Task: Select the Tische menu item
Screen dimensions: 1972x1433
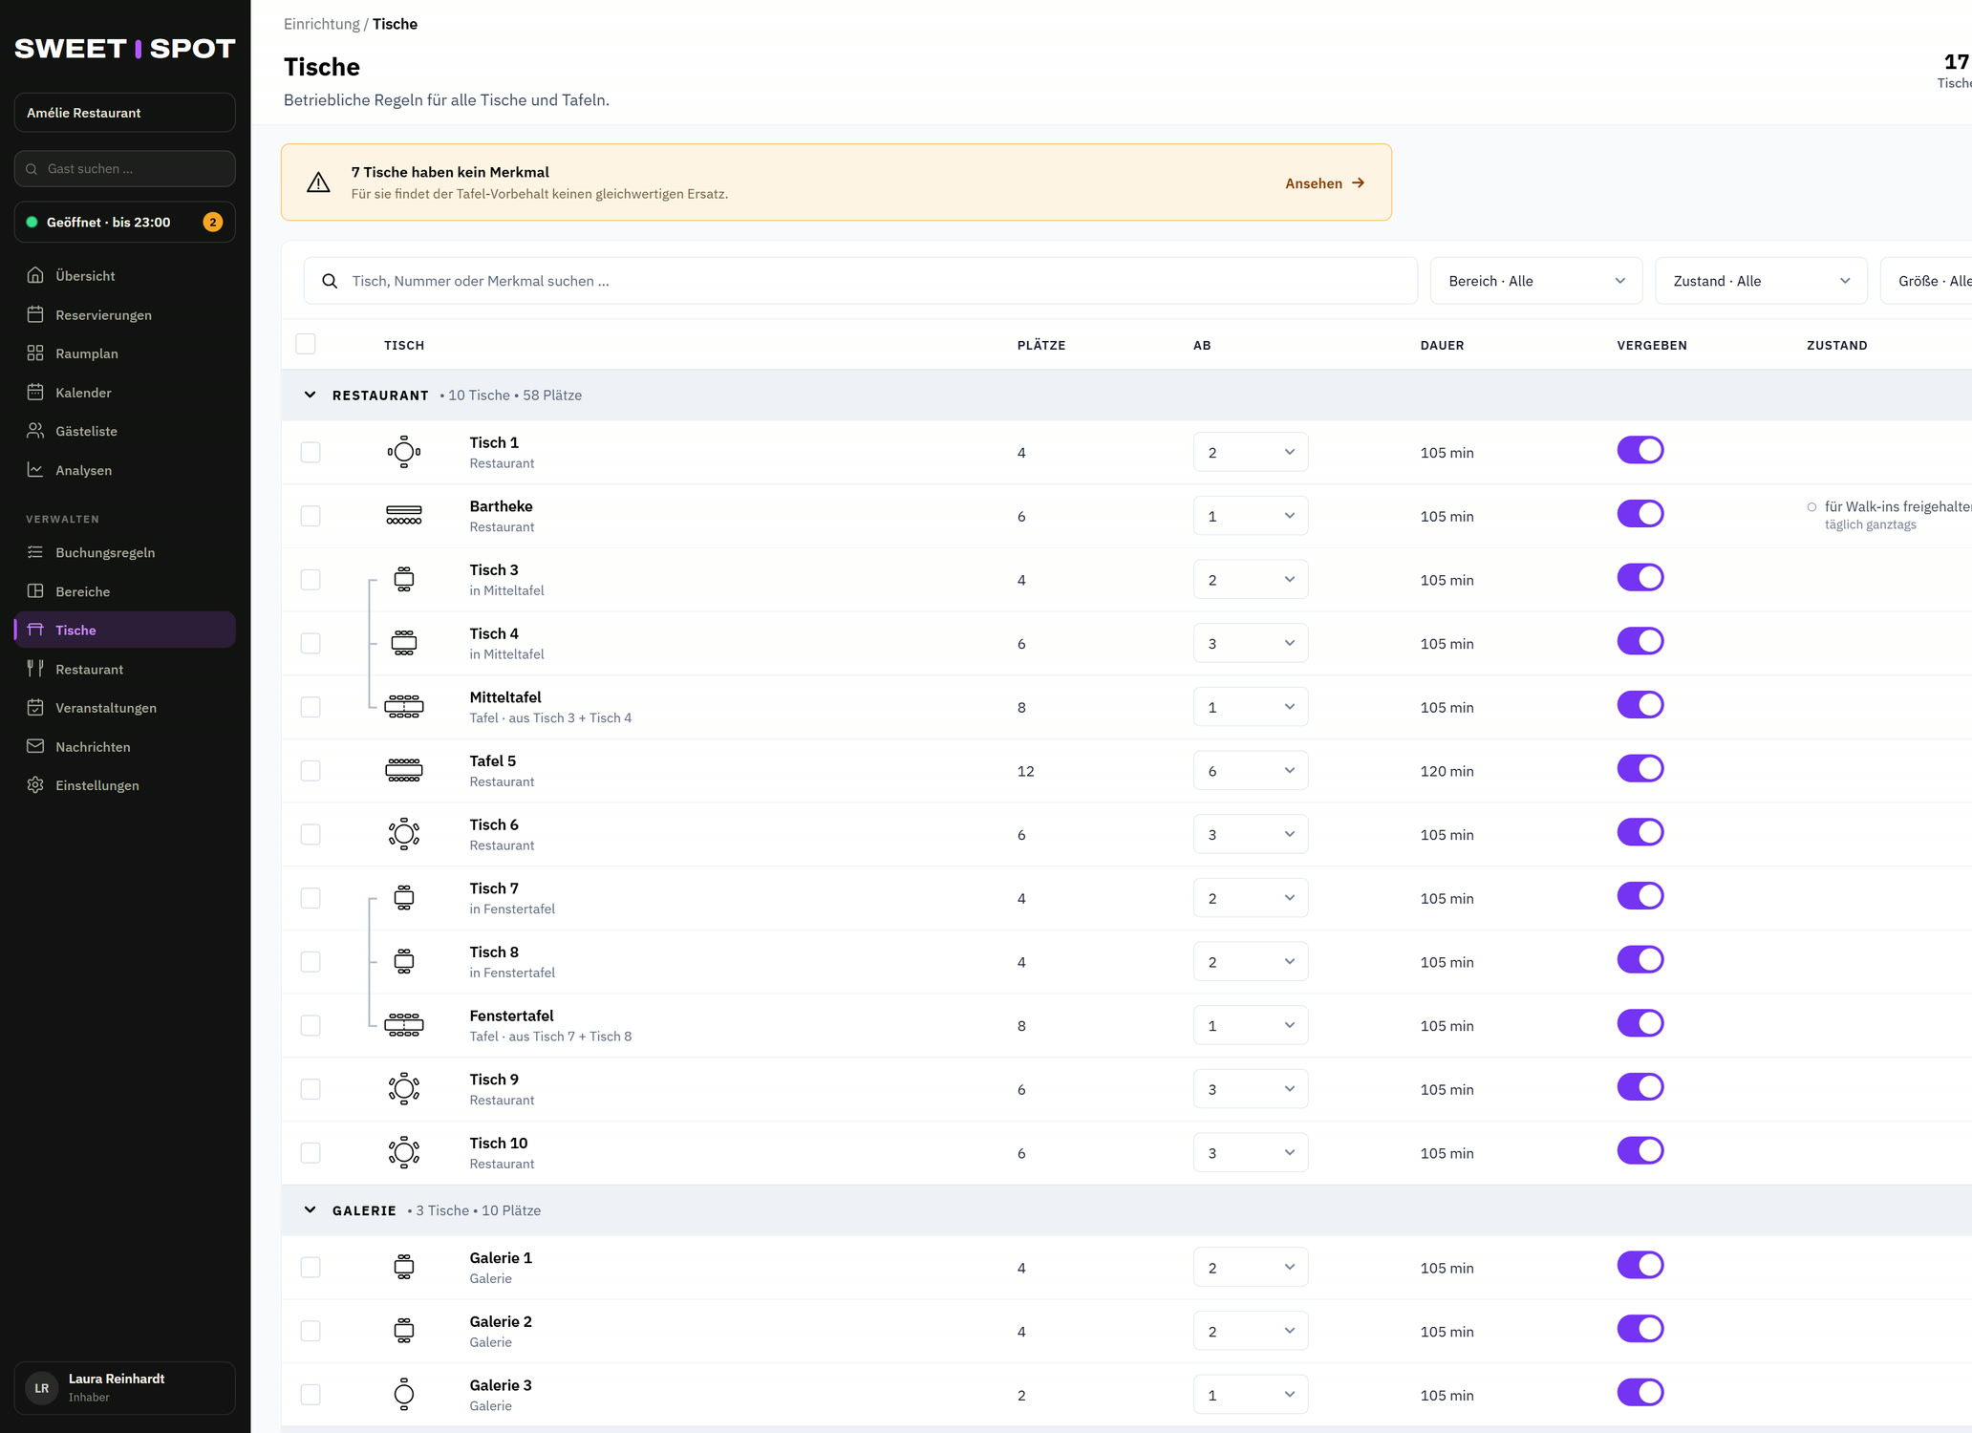Action: pos(125,630)
